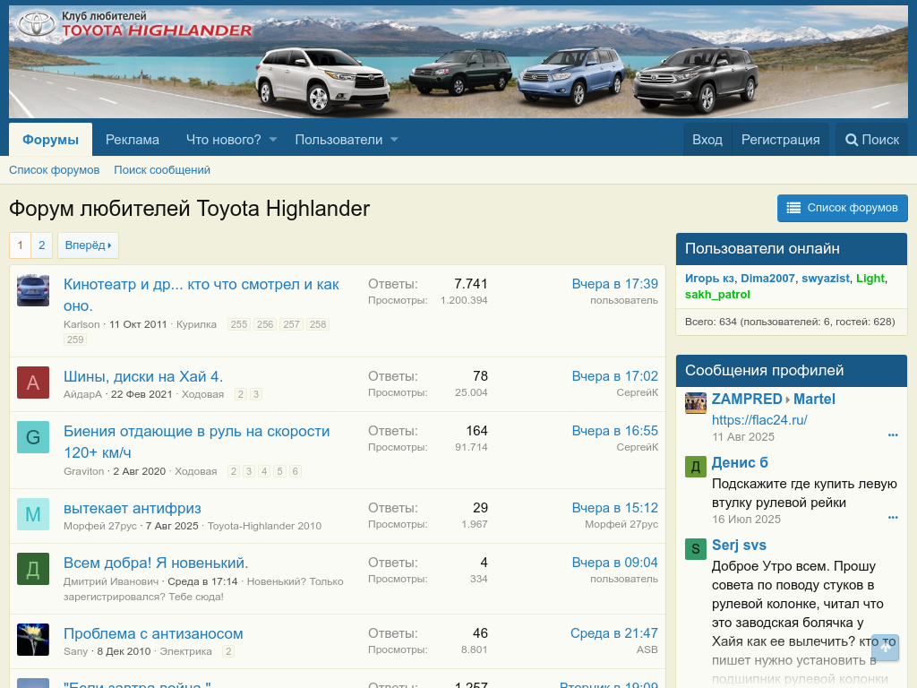917x688 pixels.
Task: Go to page 2 of threads
Action: (x=41, y=245)
